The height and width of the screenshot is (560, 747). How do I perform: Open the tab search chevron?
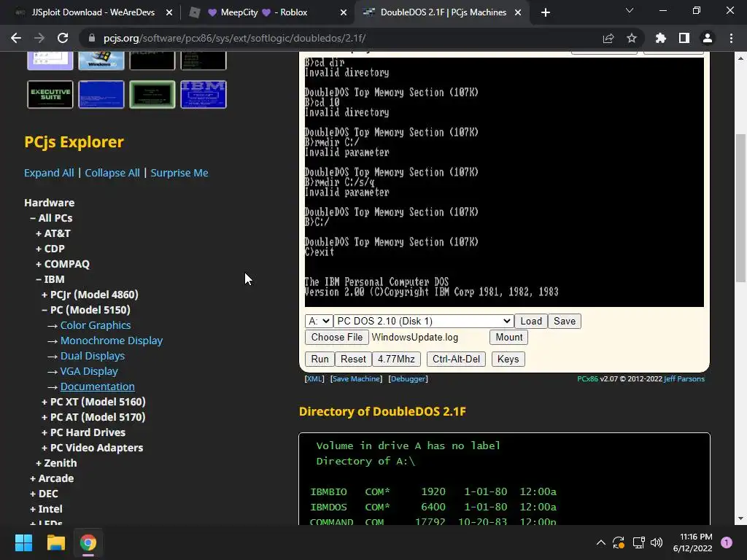pyautogui.click(x=630, y=10)
